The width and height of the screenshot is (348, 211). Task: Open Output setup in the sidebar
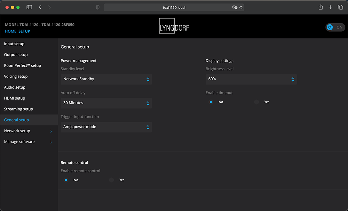(16, 55)
